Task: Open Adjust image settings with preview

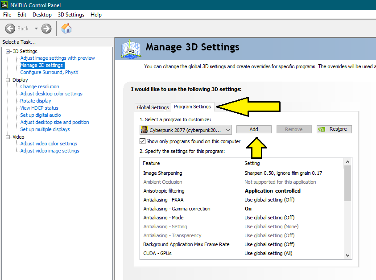Action: pos(58,58)
